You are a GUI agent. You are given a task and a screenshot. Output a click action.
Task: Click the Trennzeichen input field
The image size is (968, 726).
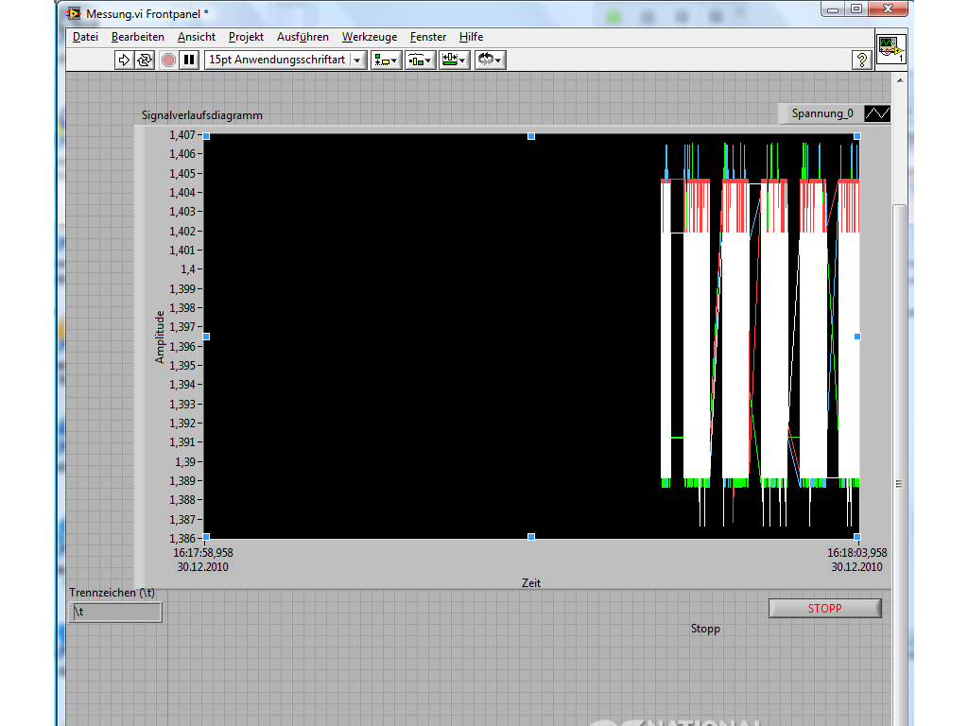click(x=115, y=612)
